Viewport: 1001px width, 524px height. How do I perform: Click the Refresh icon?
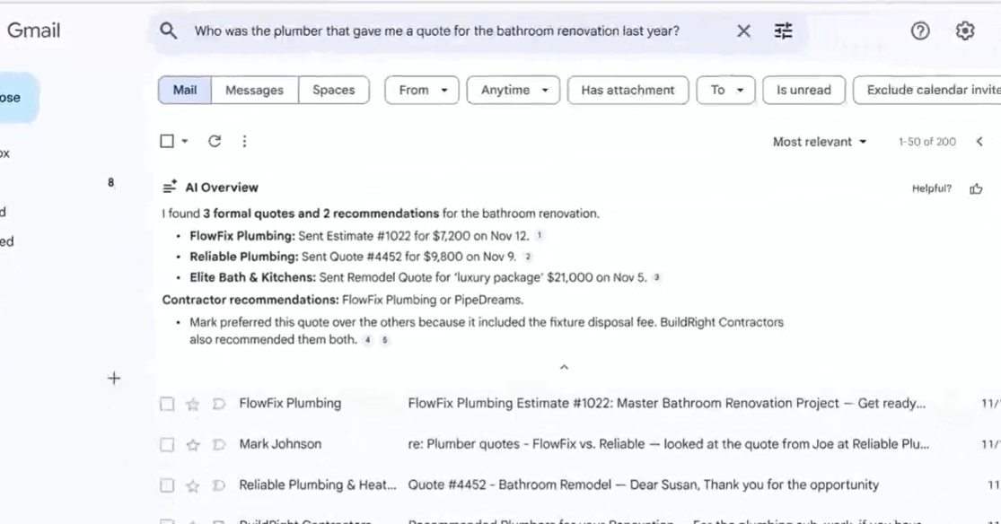215,141
